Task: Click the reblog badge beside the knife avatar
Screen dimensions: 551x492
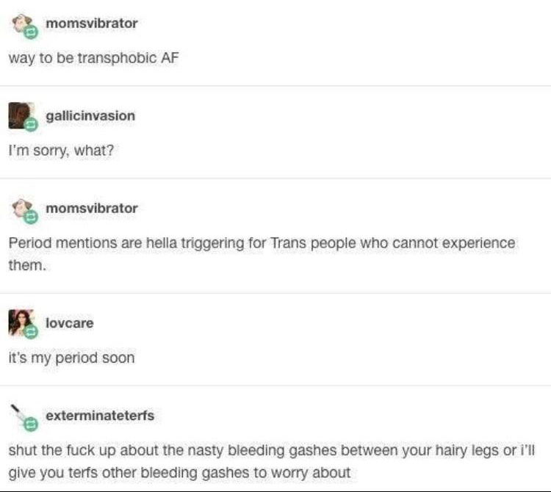Action: (31, 424)
